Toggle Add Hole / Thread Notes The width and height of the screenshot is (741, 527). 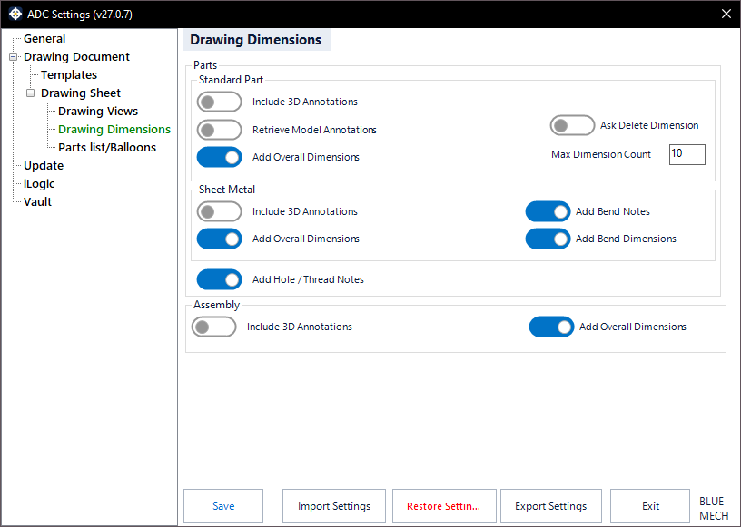[x=219, y=279]
